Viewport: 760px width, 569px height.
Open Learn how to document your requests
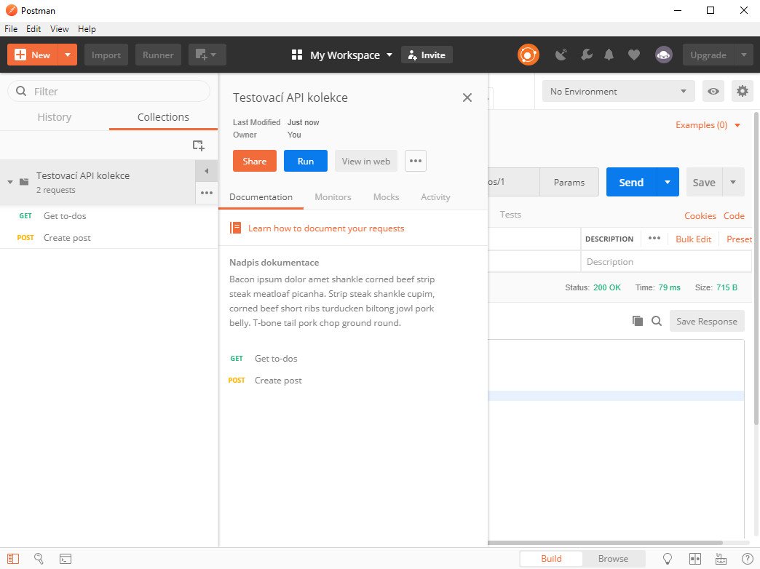(325, 228)
